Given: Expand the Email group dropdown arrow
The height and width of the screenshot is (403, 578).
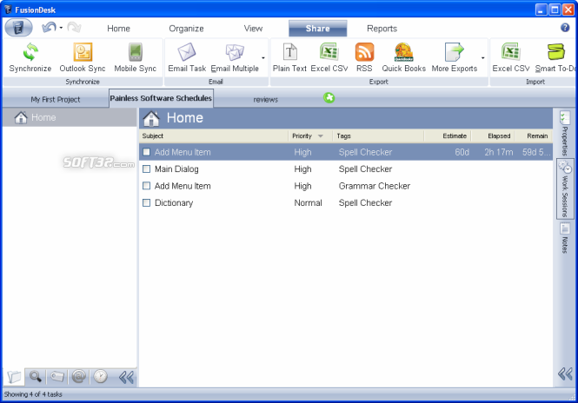Looking at the screenshot, I should (263, 58).
